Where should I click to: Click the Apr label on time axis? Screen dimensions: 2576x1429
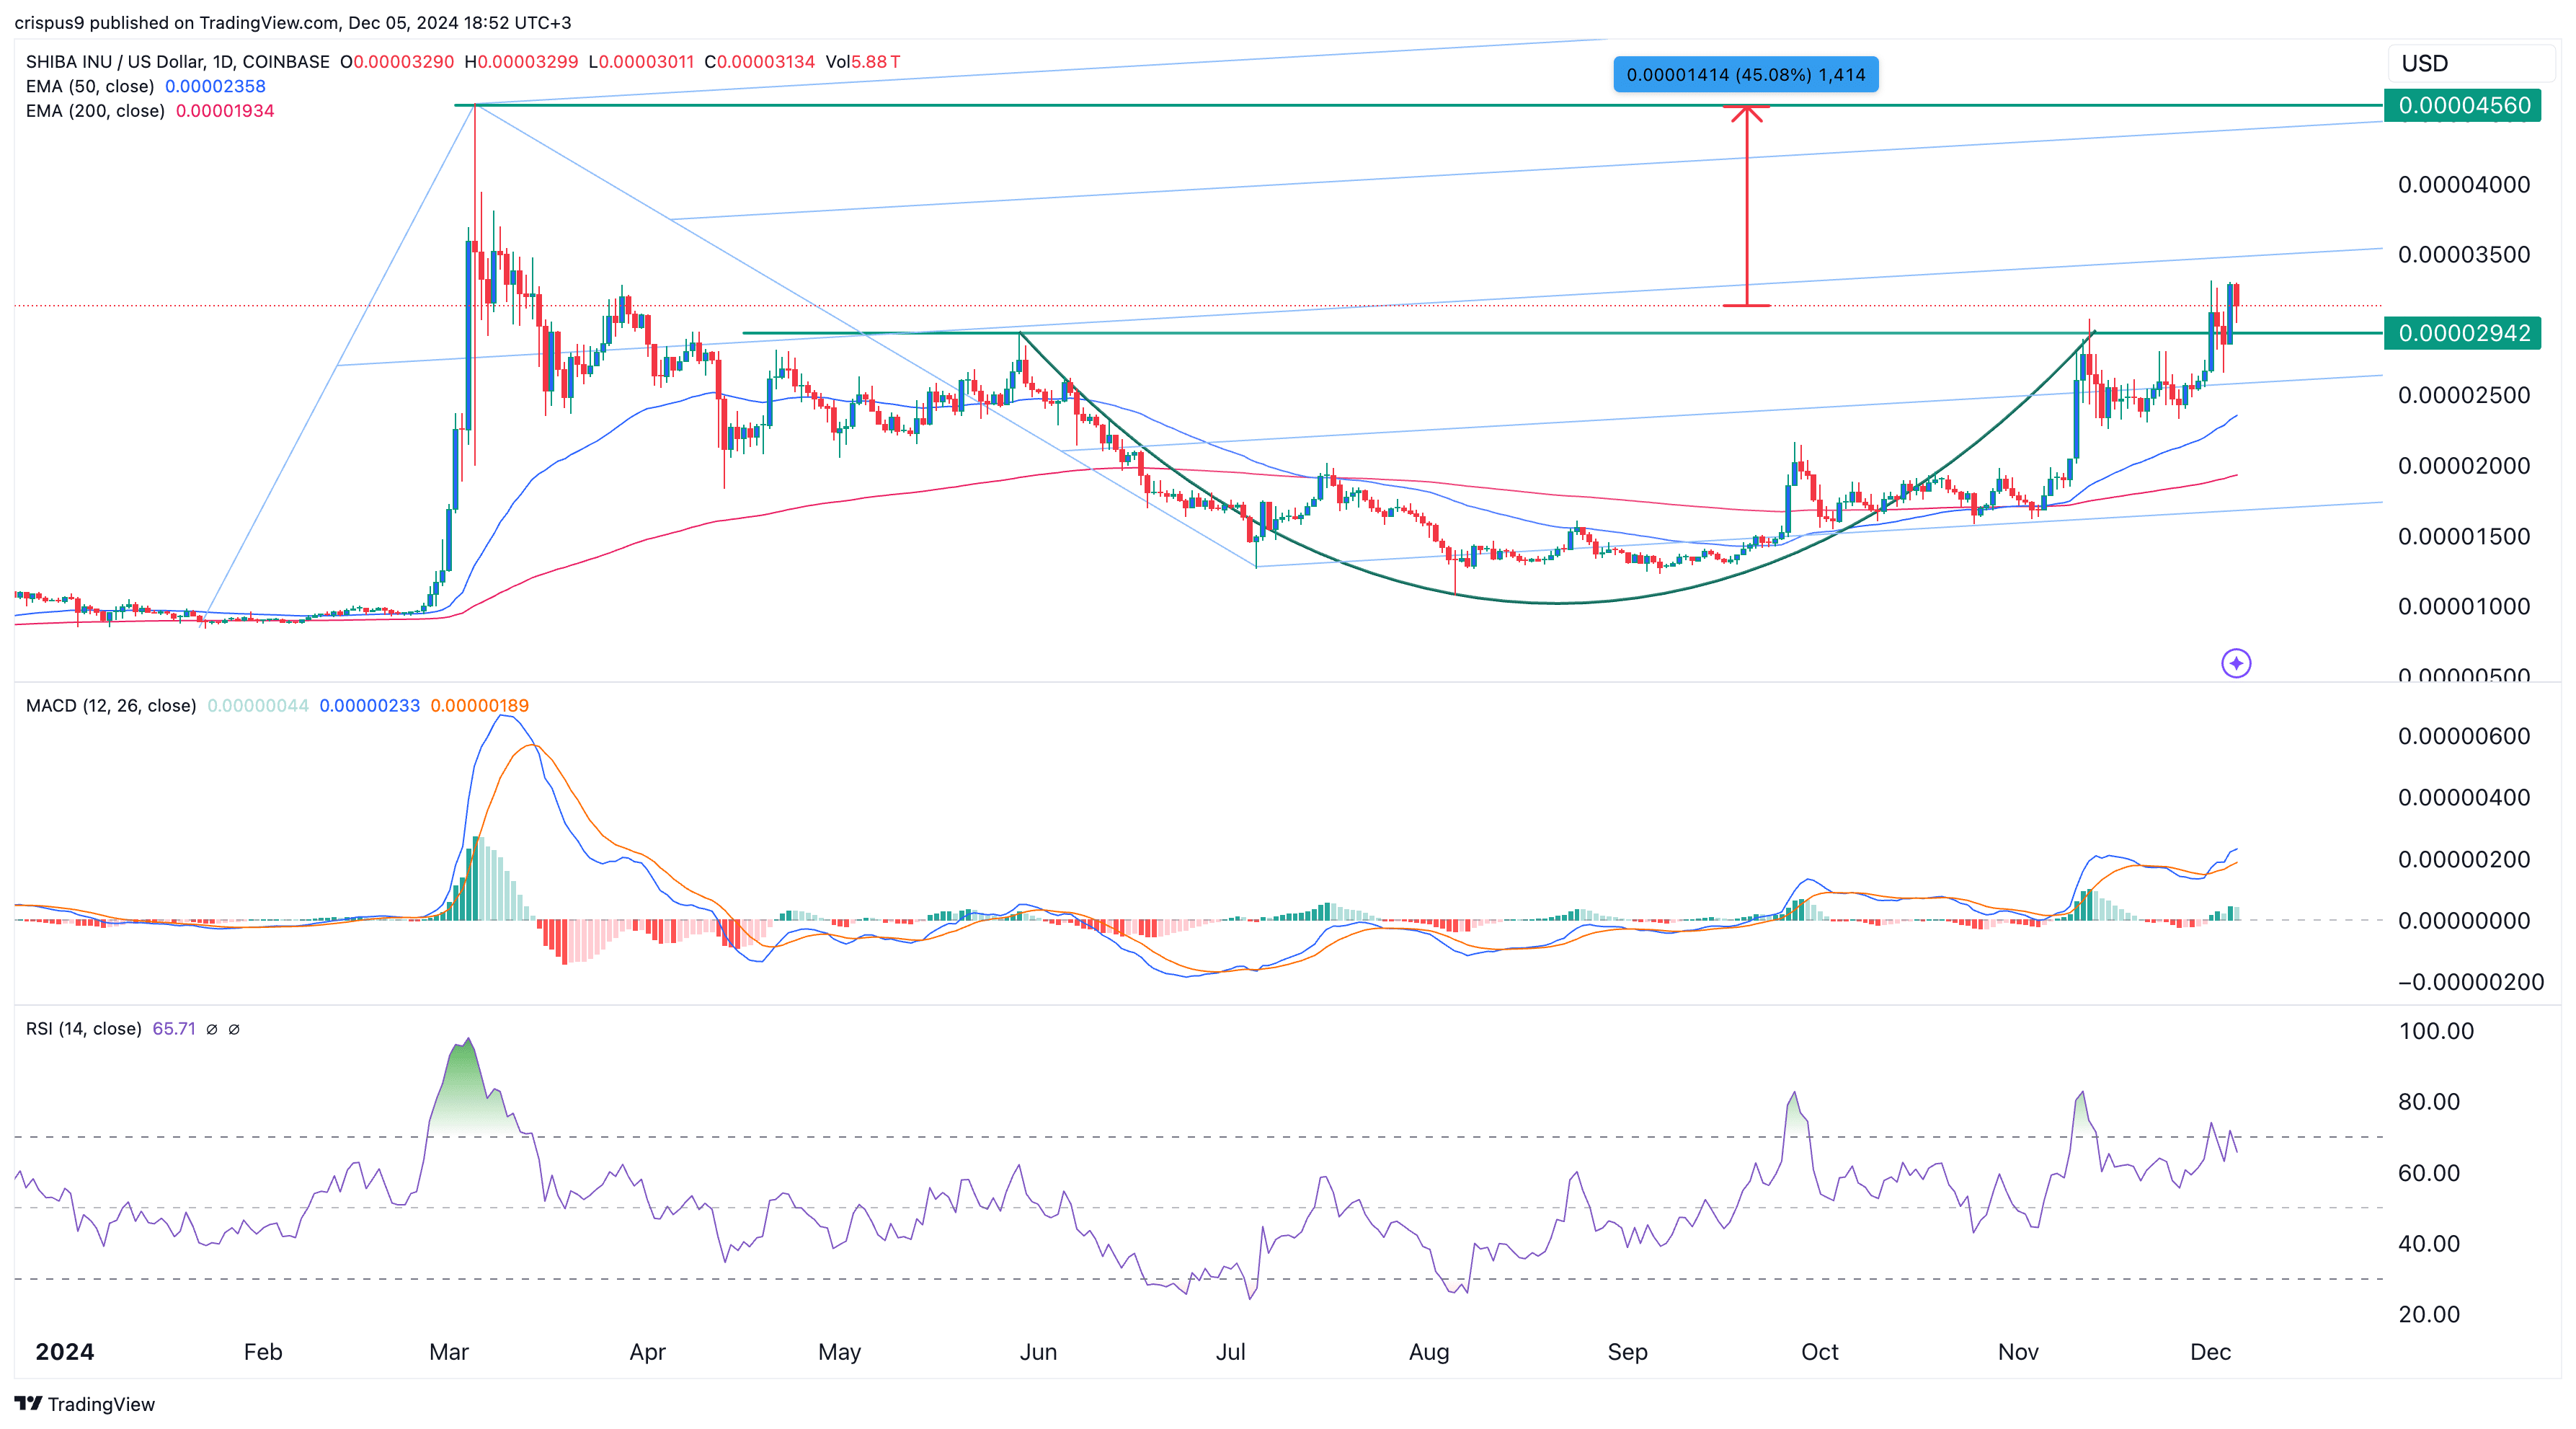[647, 1352]
